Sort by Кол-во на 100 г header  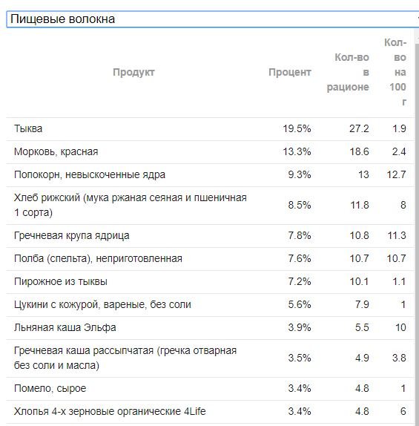point(395,72)
